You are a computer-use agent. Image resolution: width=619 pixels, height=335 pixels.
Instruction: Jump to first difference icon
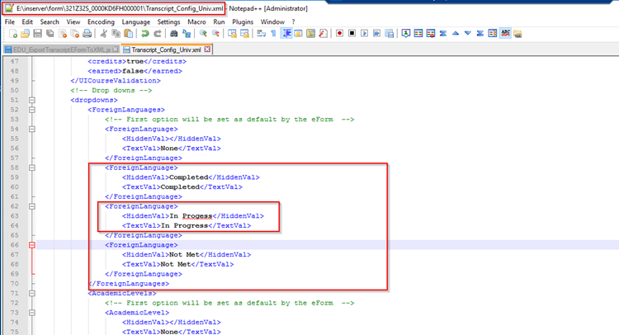(443, 34)
